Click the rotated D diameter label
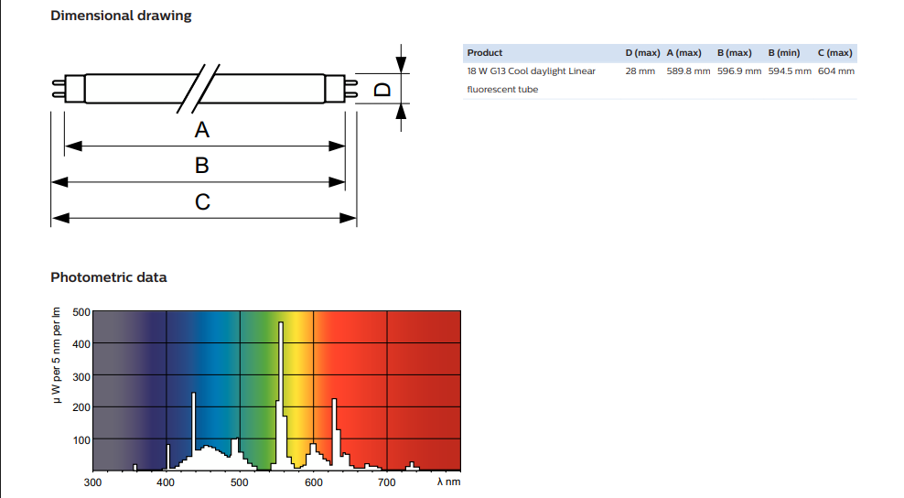This screenshot has height=498, width=904. pyautogui.click(x=383, y=89)
